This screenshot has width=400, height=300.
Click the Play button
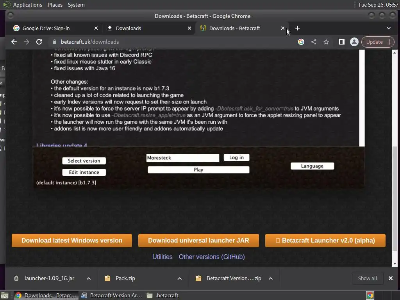point(198,170)
